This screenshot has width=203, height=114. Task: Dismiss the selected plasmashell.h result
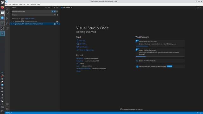tap(57, 24)
